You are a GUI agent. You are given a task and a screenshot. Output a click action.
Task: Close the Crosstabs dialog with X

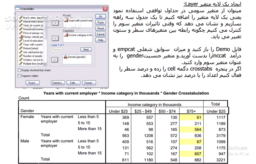pyautogui.click(x=105, y=9)
